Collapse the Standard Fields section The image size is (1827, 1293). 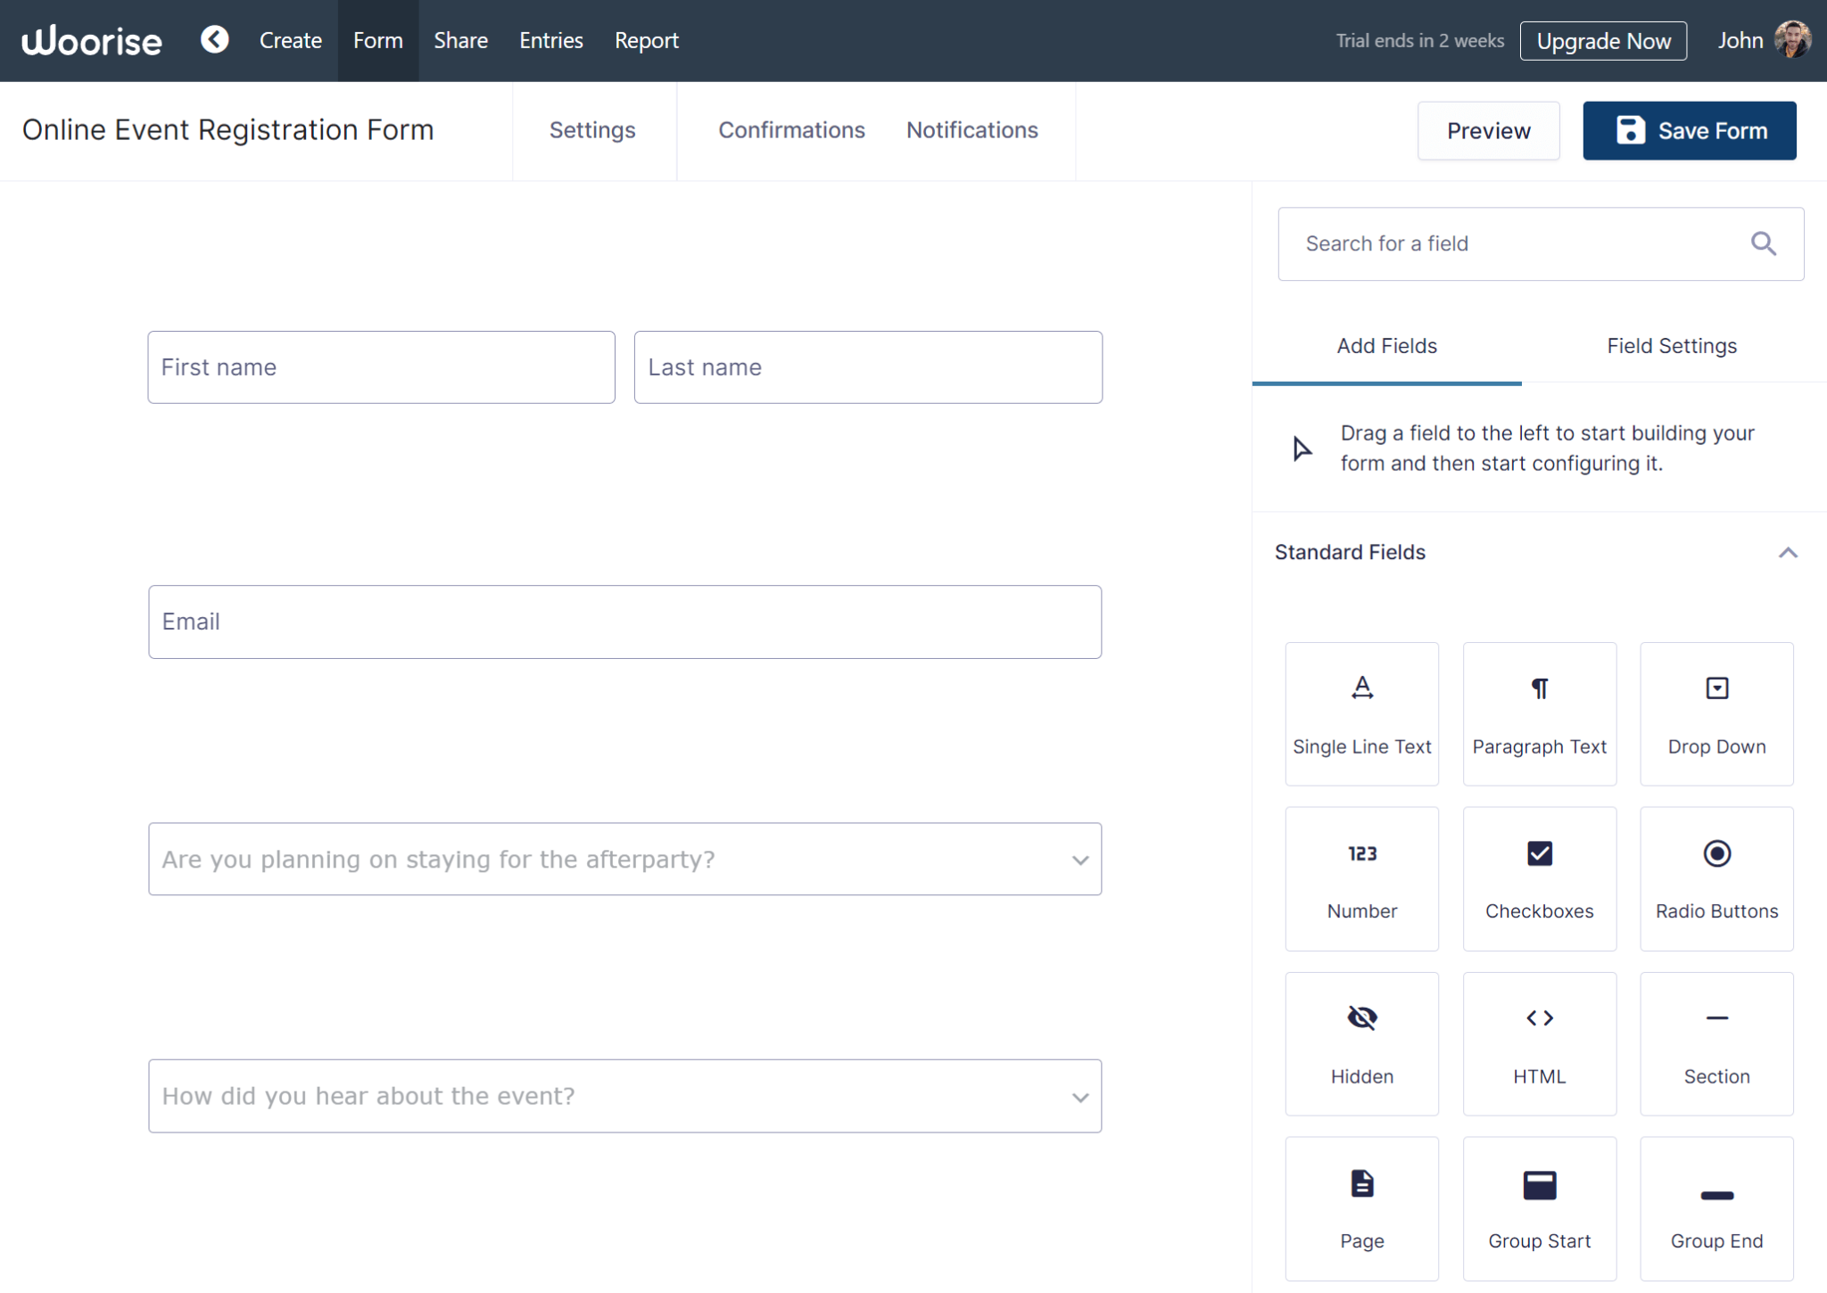(x=1788, y=552)
